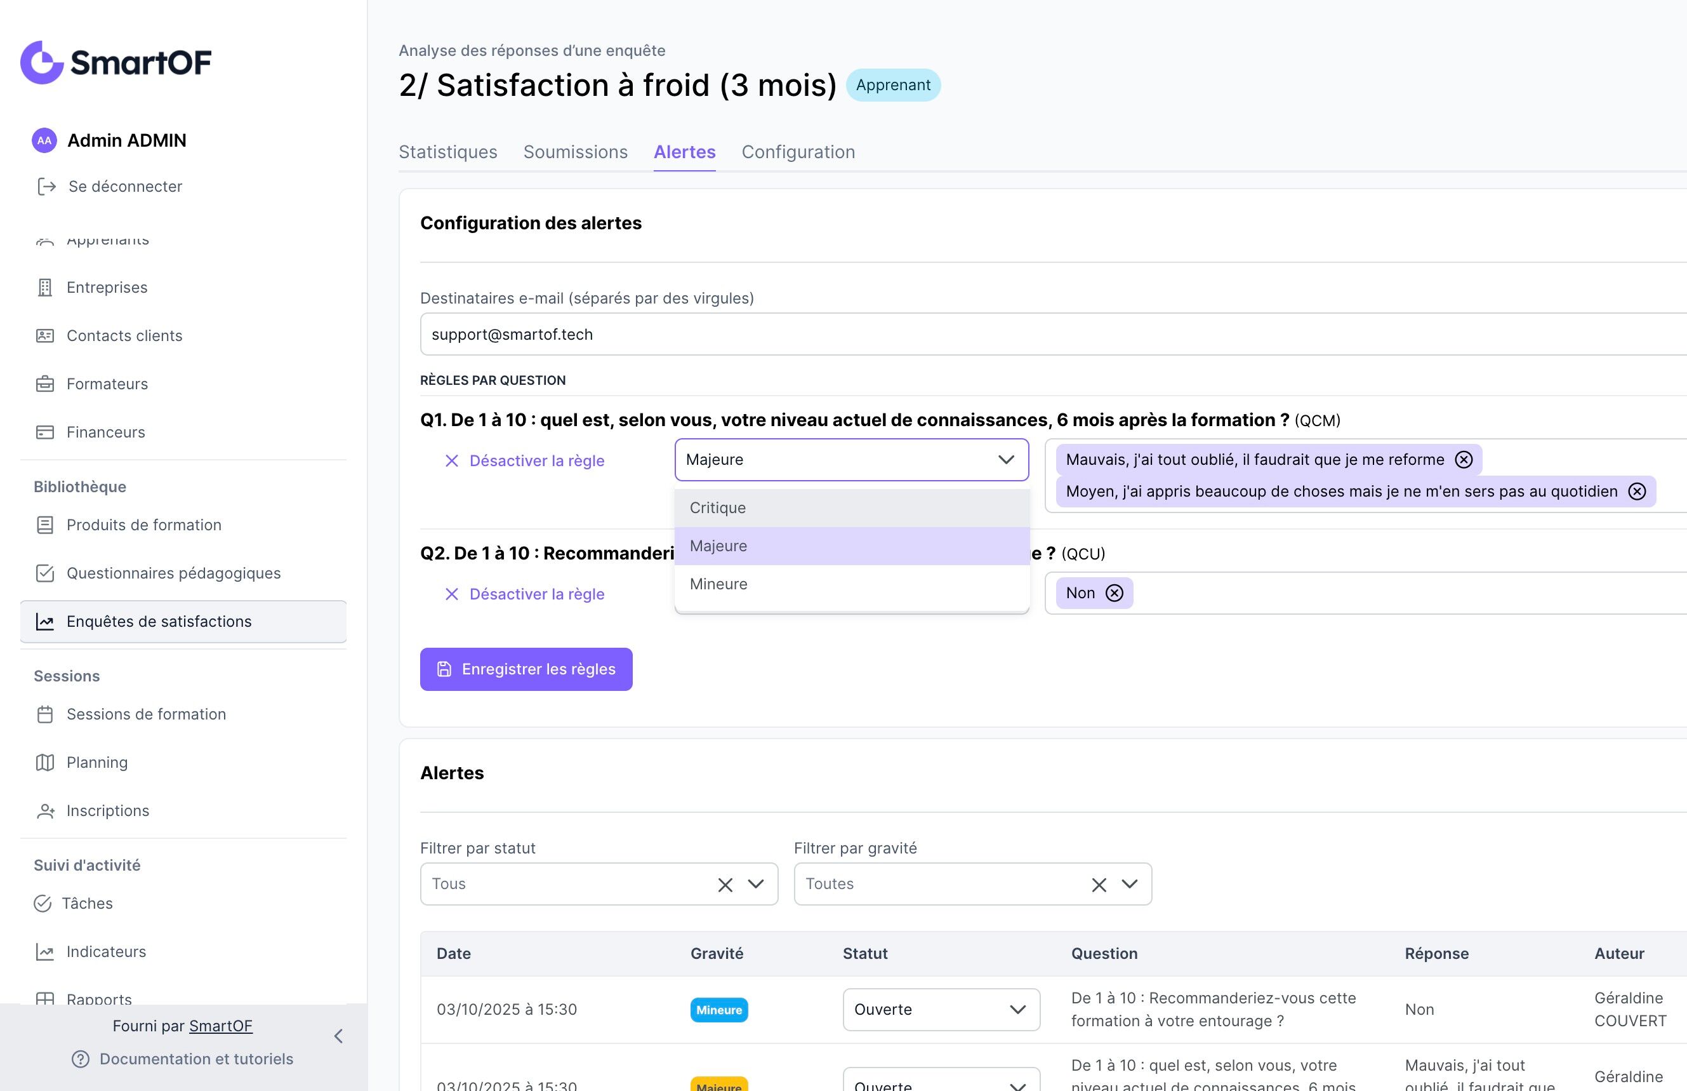Follow the SmartOF provider link

tap(220, 1026)
